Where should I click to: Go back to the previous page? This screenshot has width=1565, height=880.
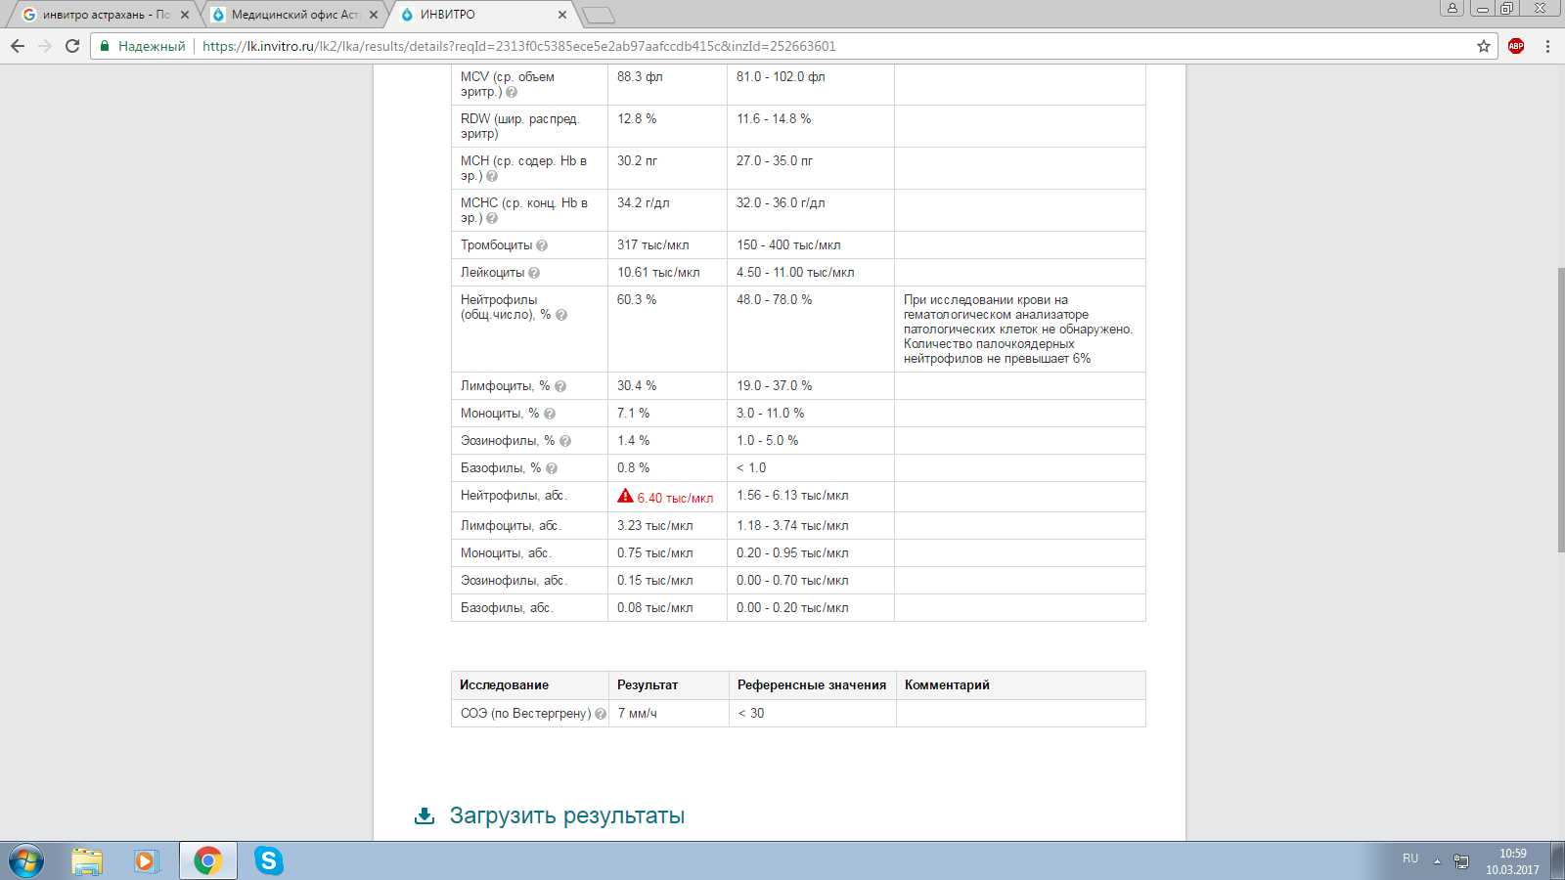[x=18, y=46]
